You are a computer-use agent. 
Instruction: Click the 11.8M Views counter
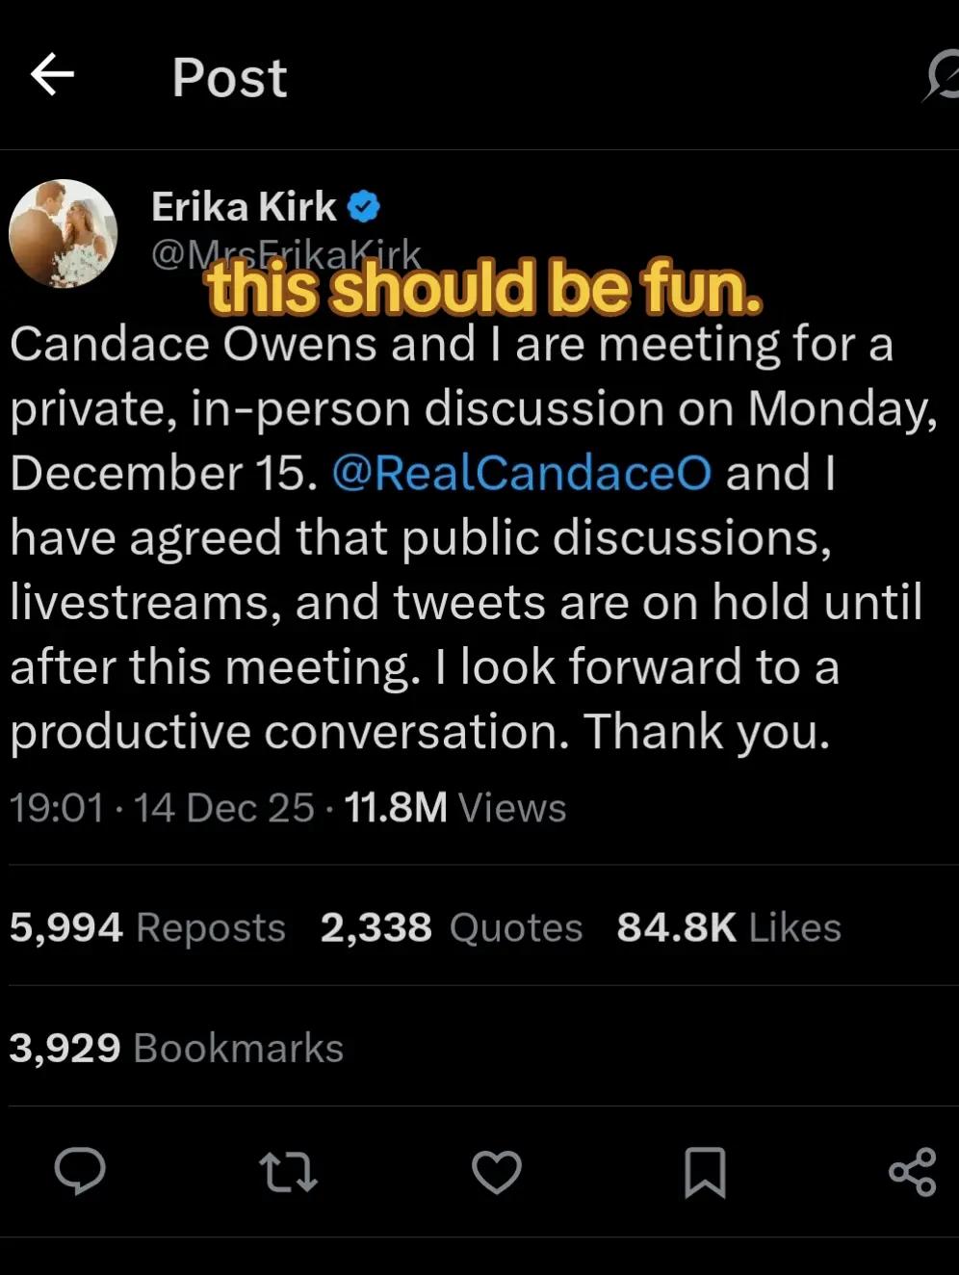coord(454,808)
